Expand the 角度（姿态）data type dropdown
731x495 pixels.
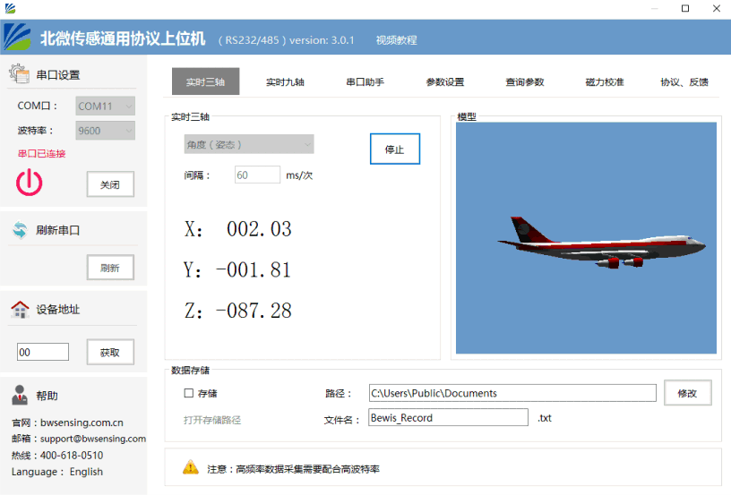tap(249, 144)
